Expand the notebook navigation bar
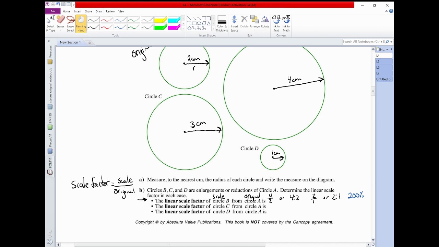The image size is (439, 247). pyautogui.click(x=49, y=41)
